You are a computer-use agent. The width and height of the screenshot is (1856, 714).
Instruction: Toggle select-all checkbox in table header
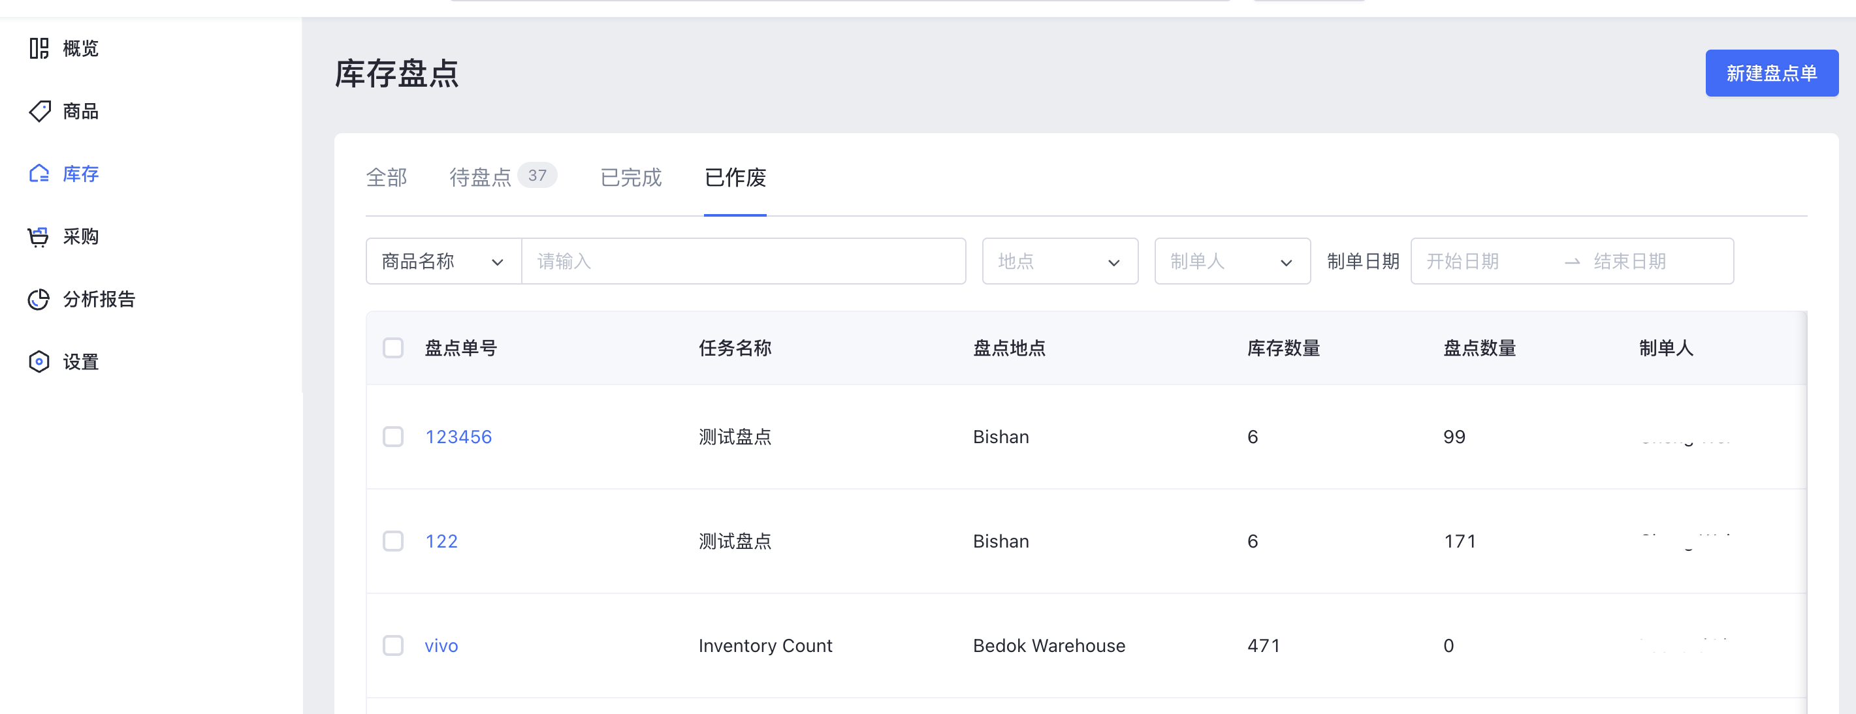point(392,349)
